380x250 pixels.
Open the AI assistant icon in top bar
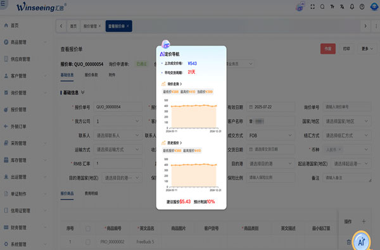pyautogui.click(x=300, y=6)
